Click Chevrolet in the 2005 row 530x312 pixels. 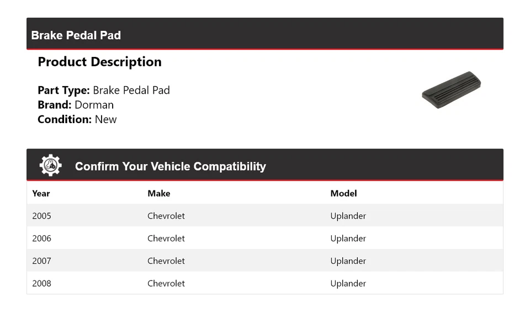pyautogui.click(x=166, y=216)
